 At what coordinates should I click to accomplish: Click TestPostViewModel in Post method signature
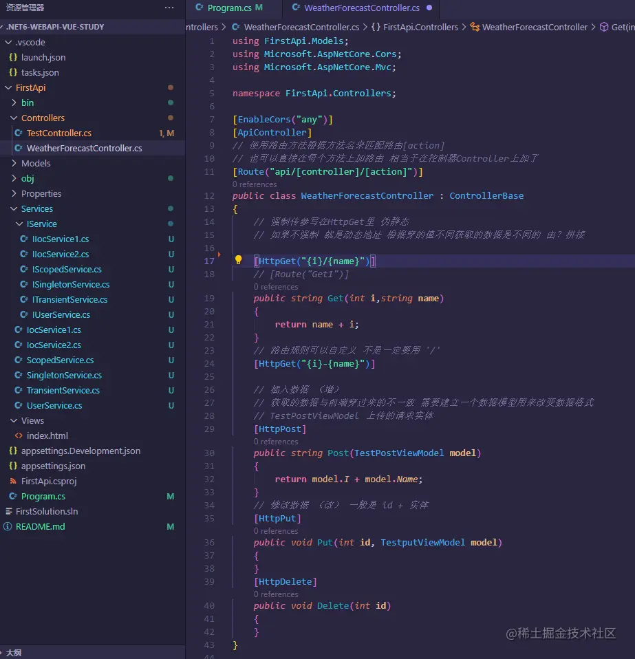point(399,453)
